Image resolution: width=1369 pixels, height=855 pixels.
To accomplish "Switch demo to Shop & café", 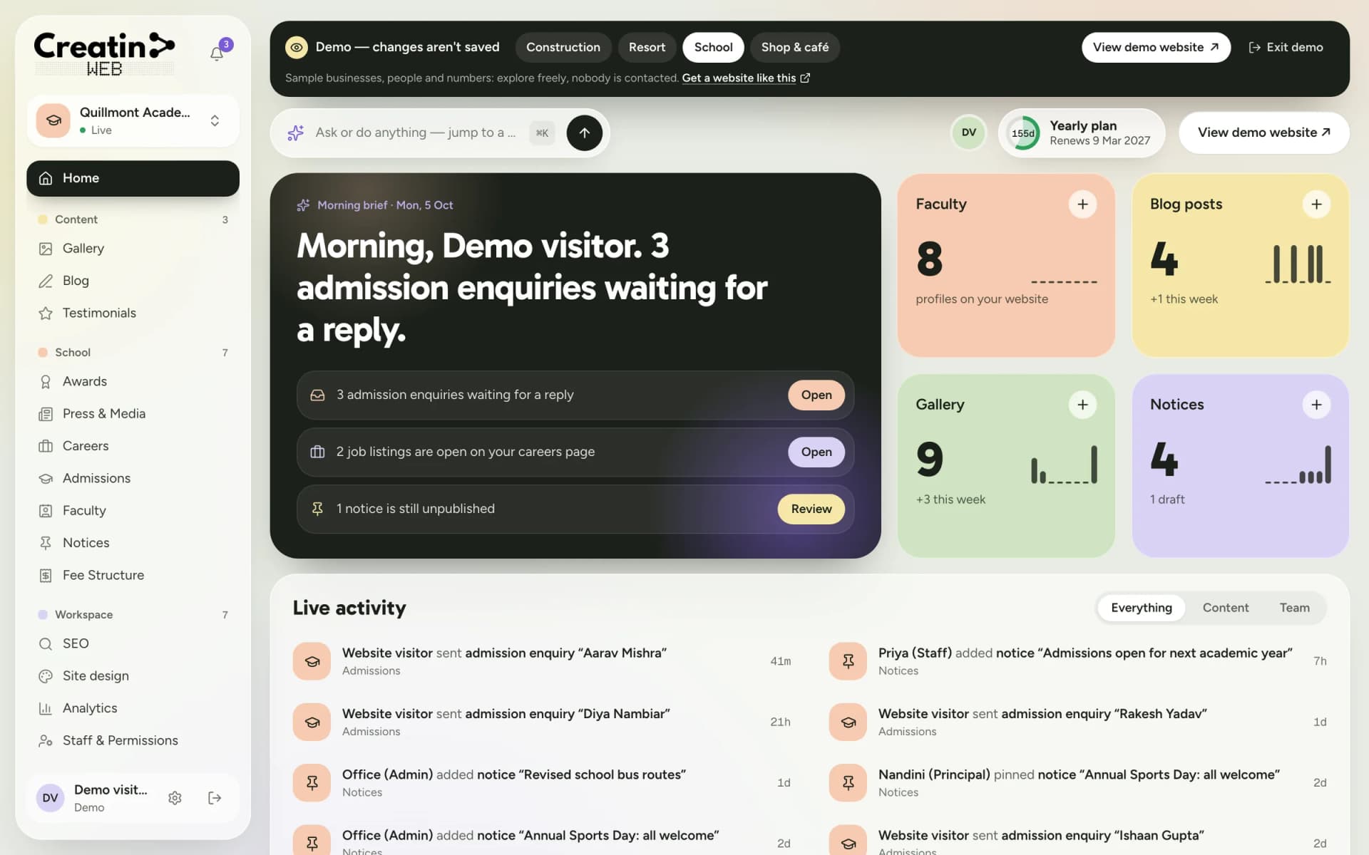I will point(794,47).
